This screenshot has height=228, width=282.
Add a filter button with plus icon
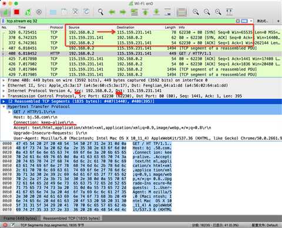click(278, 21)
